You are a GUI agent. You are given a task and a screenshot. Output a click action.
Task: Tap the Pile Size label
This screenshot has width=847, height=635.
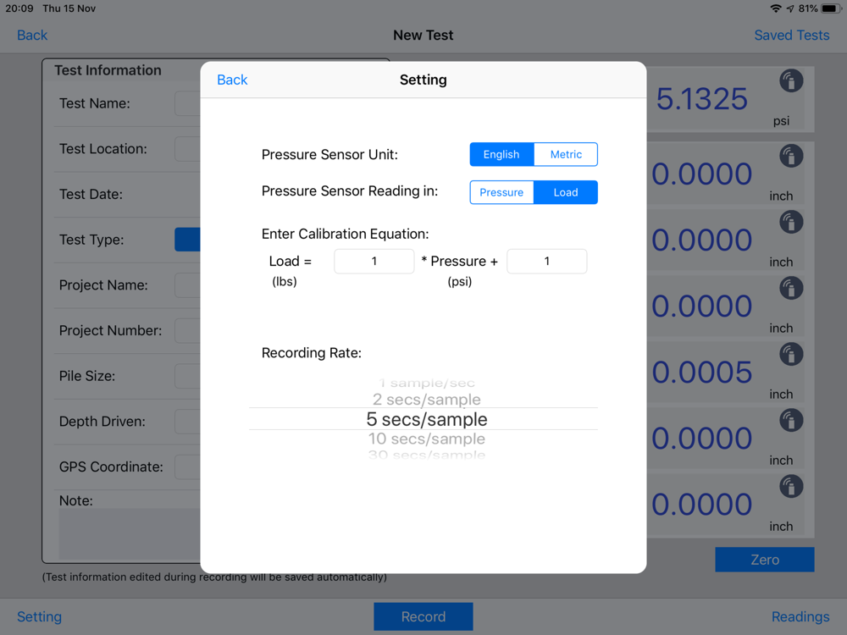click(x=87, y=376)
